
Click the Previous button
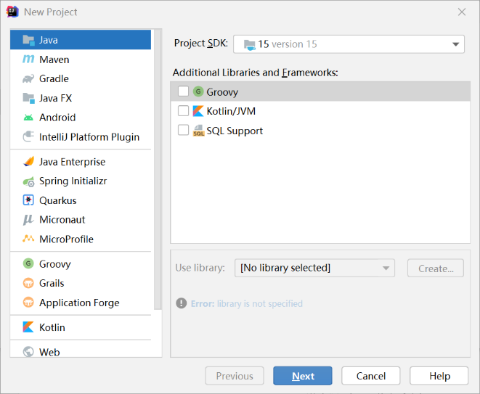point(235,376)
